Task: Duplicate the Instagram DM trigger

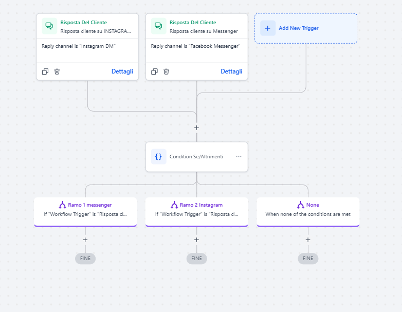Action: (x=45, y=71)
